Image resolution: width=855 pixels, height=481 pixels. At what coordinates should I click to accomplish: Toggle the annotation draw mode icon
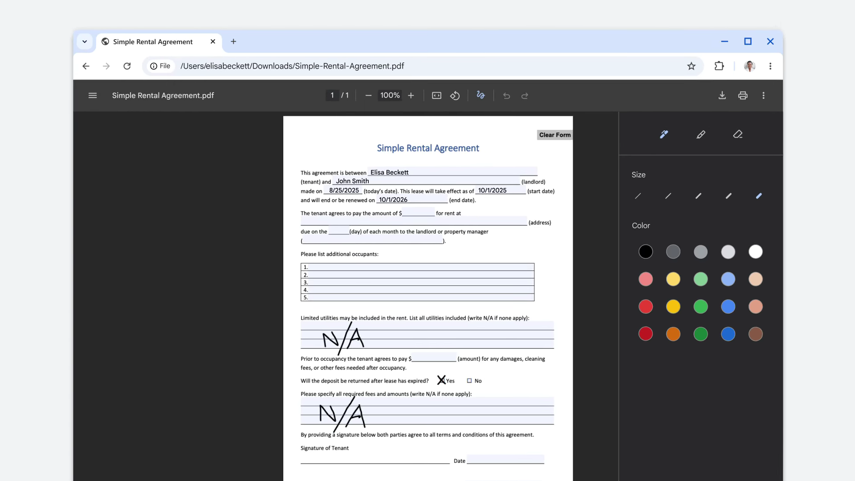tap(480, 95)
